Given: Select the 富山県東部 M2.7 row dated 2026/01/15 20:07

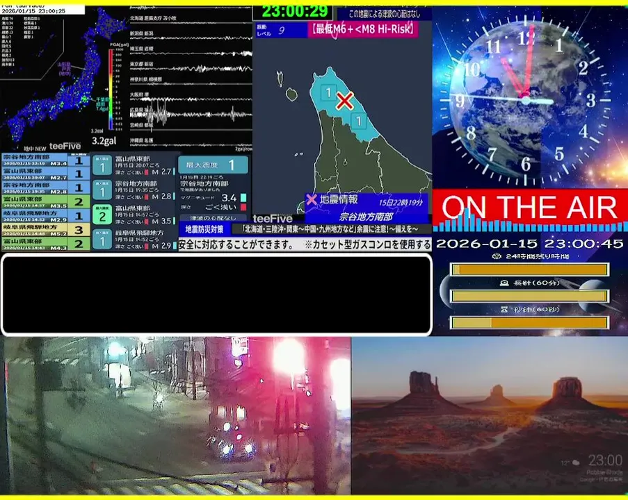Looking at the screenshot, I should point(45,174).
